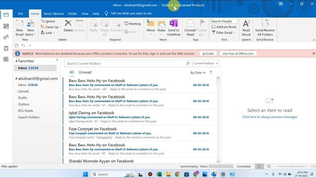Open the Follow Up flag menu
316x178 pixels.
pyautogui.click(x=202, y=28)
